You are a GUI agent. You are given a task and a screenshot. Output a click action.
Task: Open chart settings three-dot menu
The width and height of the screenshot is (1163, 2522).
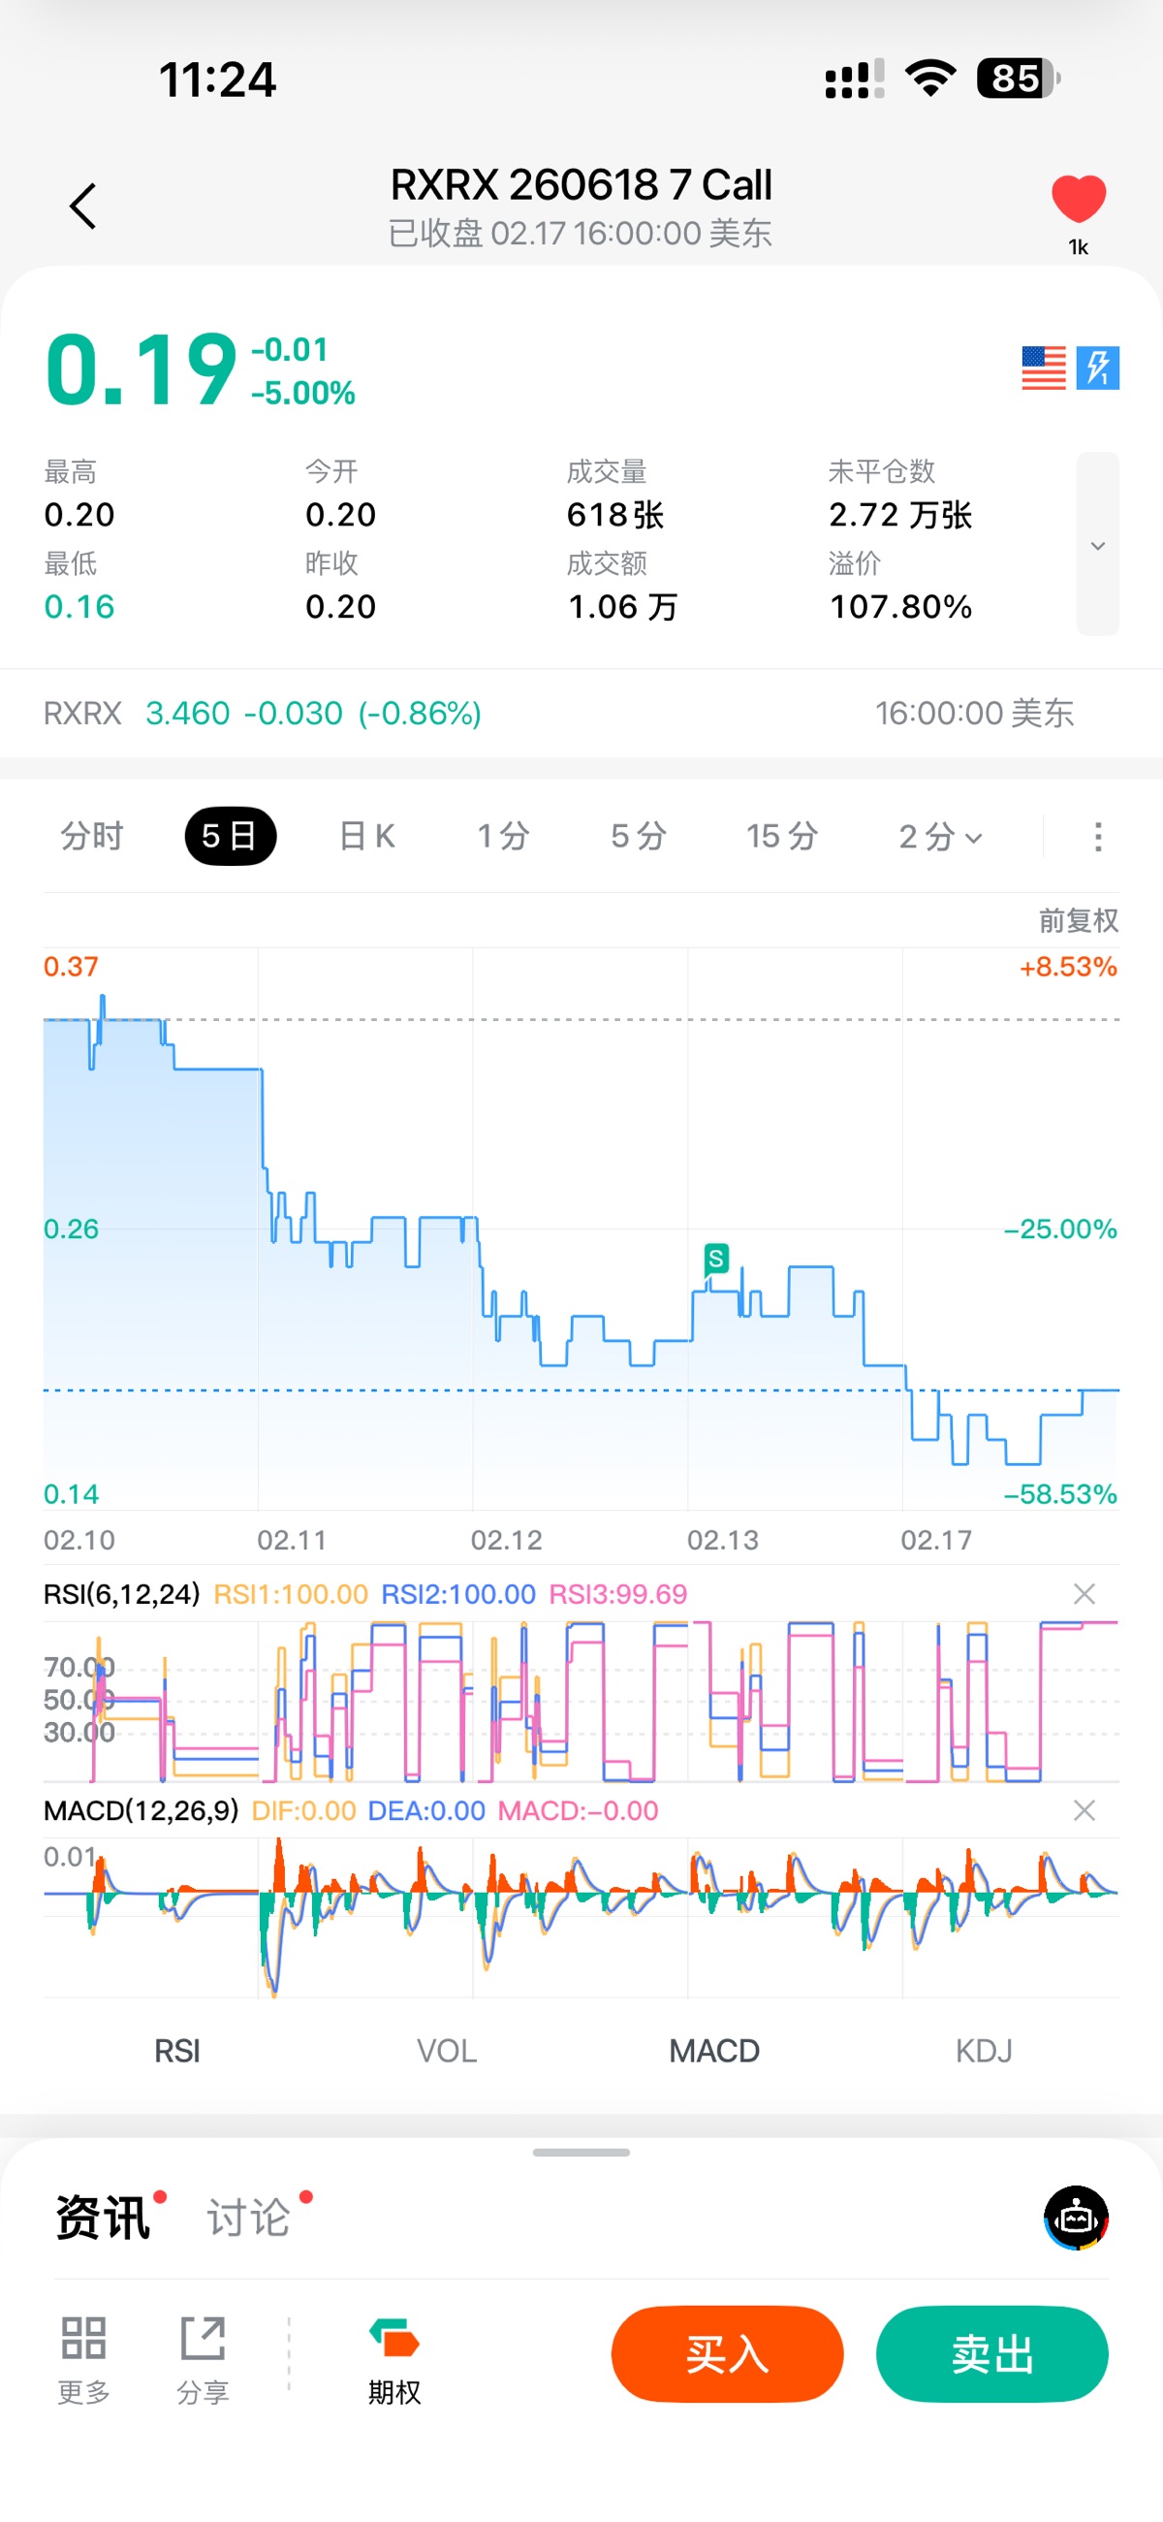(1097, 837)
